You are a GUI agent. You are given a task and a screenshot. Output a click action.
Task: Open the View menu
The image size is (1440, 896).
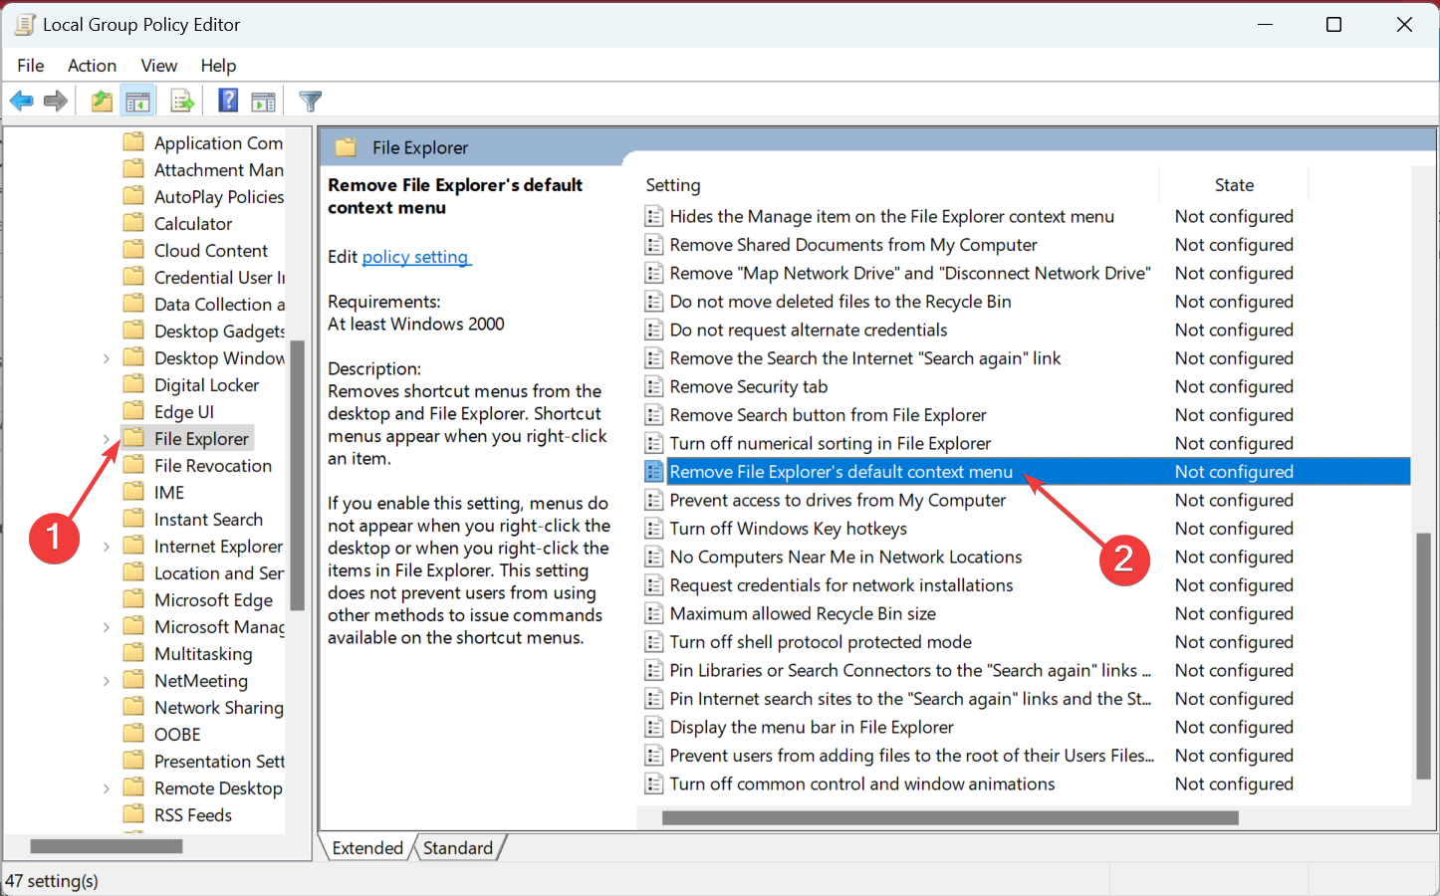pos(158,66)
